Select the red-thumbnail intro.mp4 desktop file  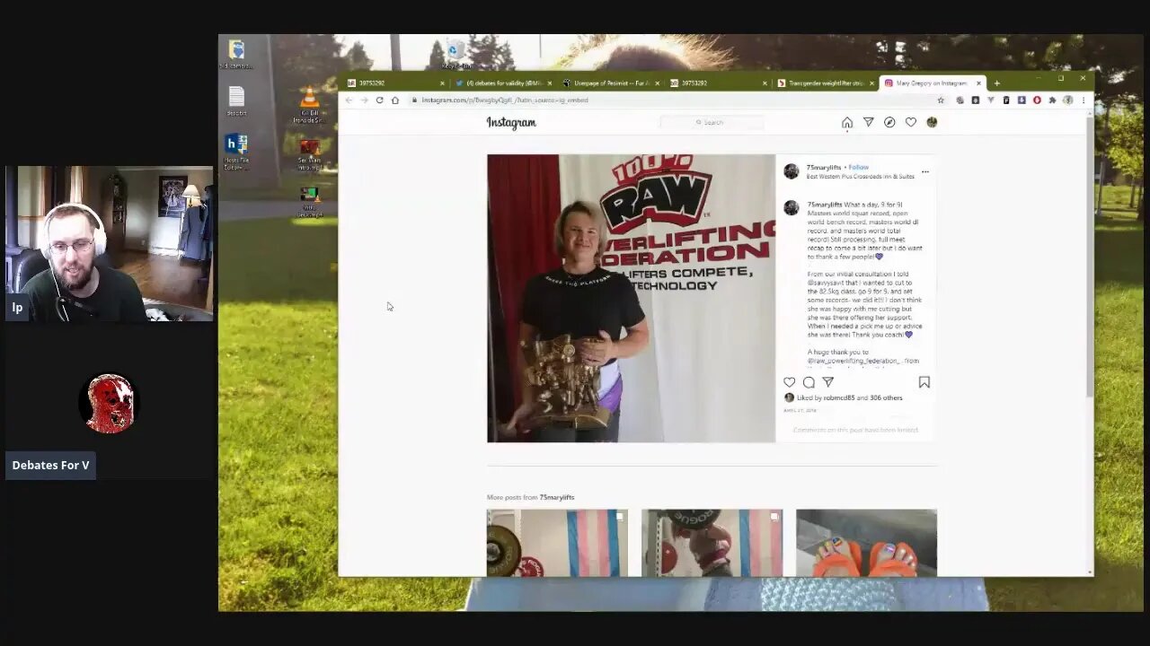pos(309,154)
